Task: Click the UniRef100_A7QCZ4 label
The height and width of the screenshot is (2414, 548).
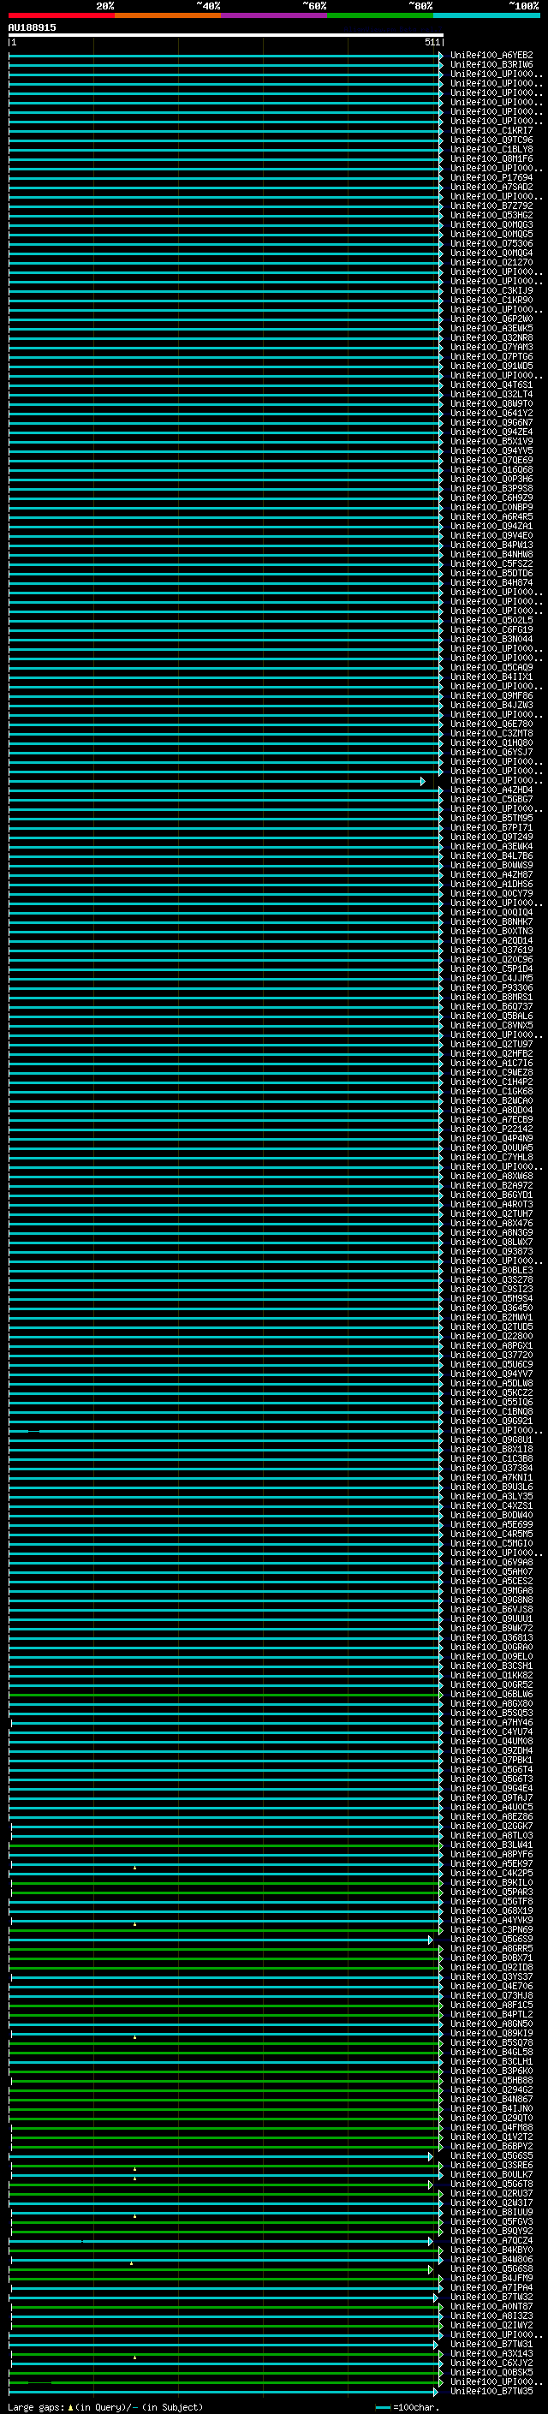Action: coord(491,2239)
